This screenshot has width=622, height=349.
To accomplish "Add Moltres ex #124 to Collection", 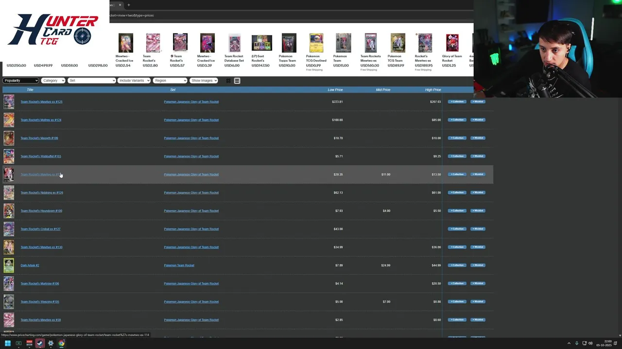I will point(457,120).
